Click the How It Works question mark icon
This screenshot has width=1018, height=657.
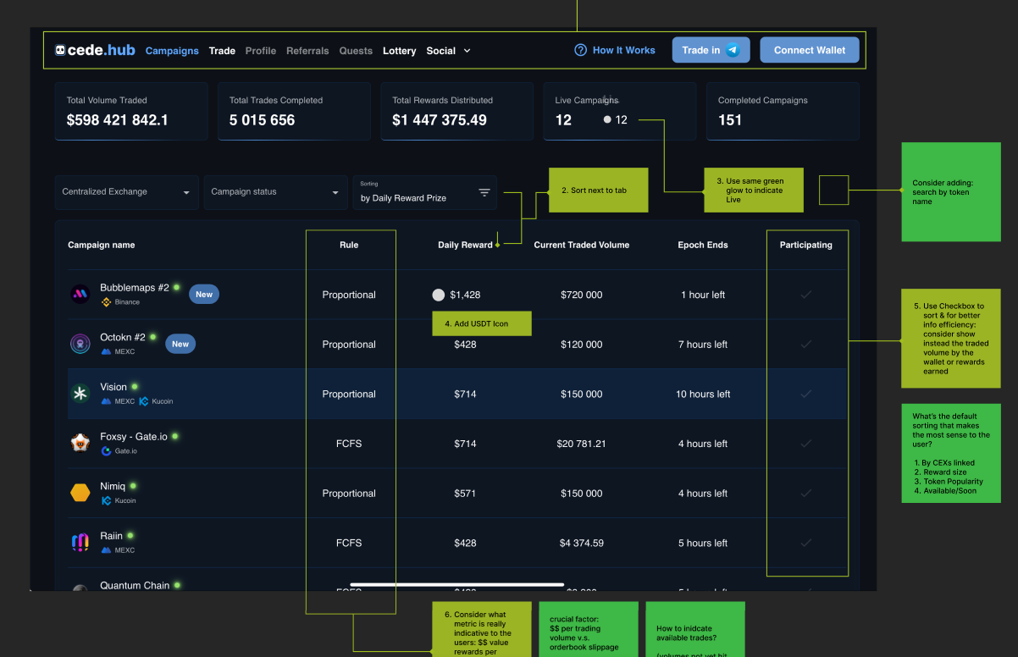[x=580, y=50]
